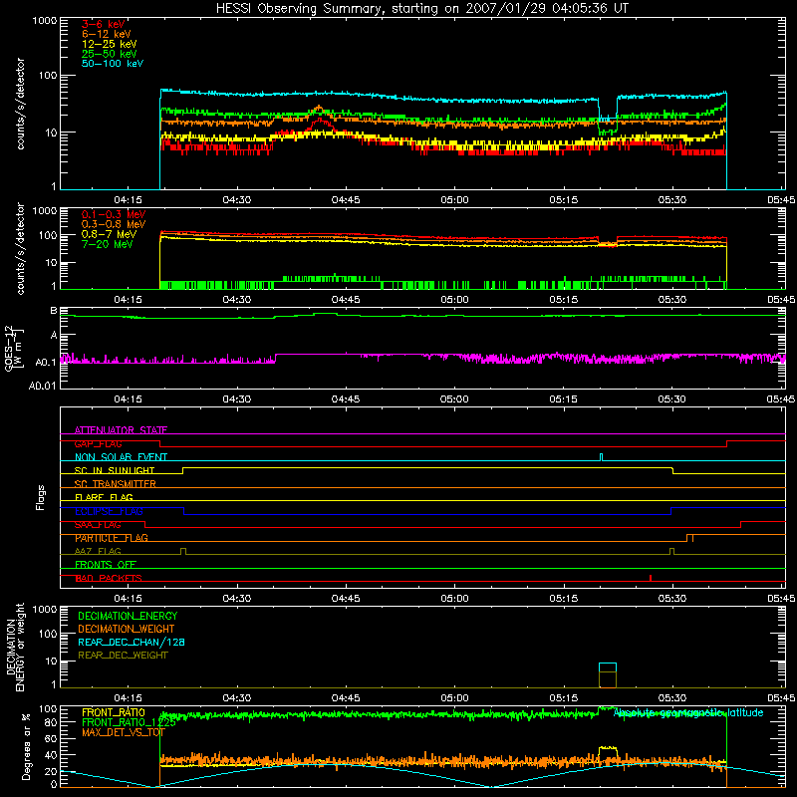The image size is (797, 797).
Task: Select the SC_TRANSMITTER flag label
Action: [116, 484]
